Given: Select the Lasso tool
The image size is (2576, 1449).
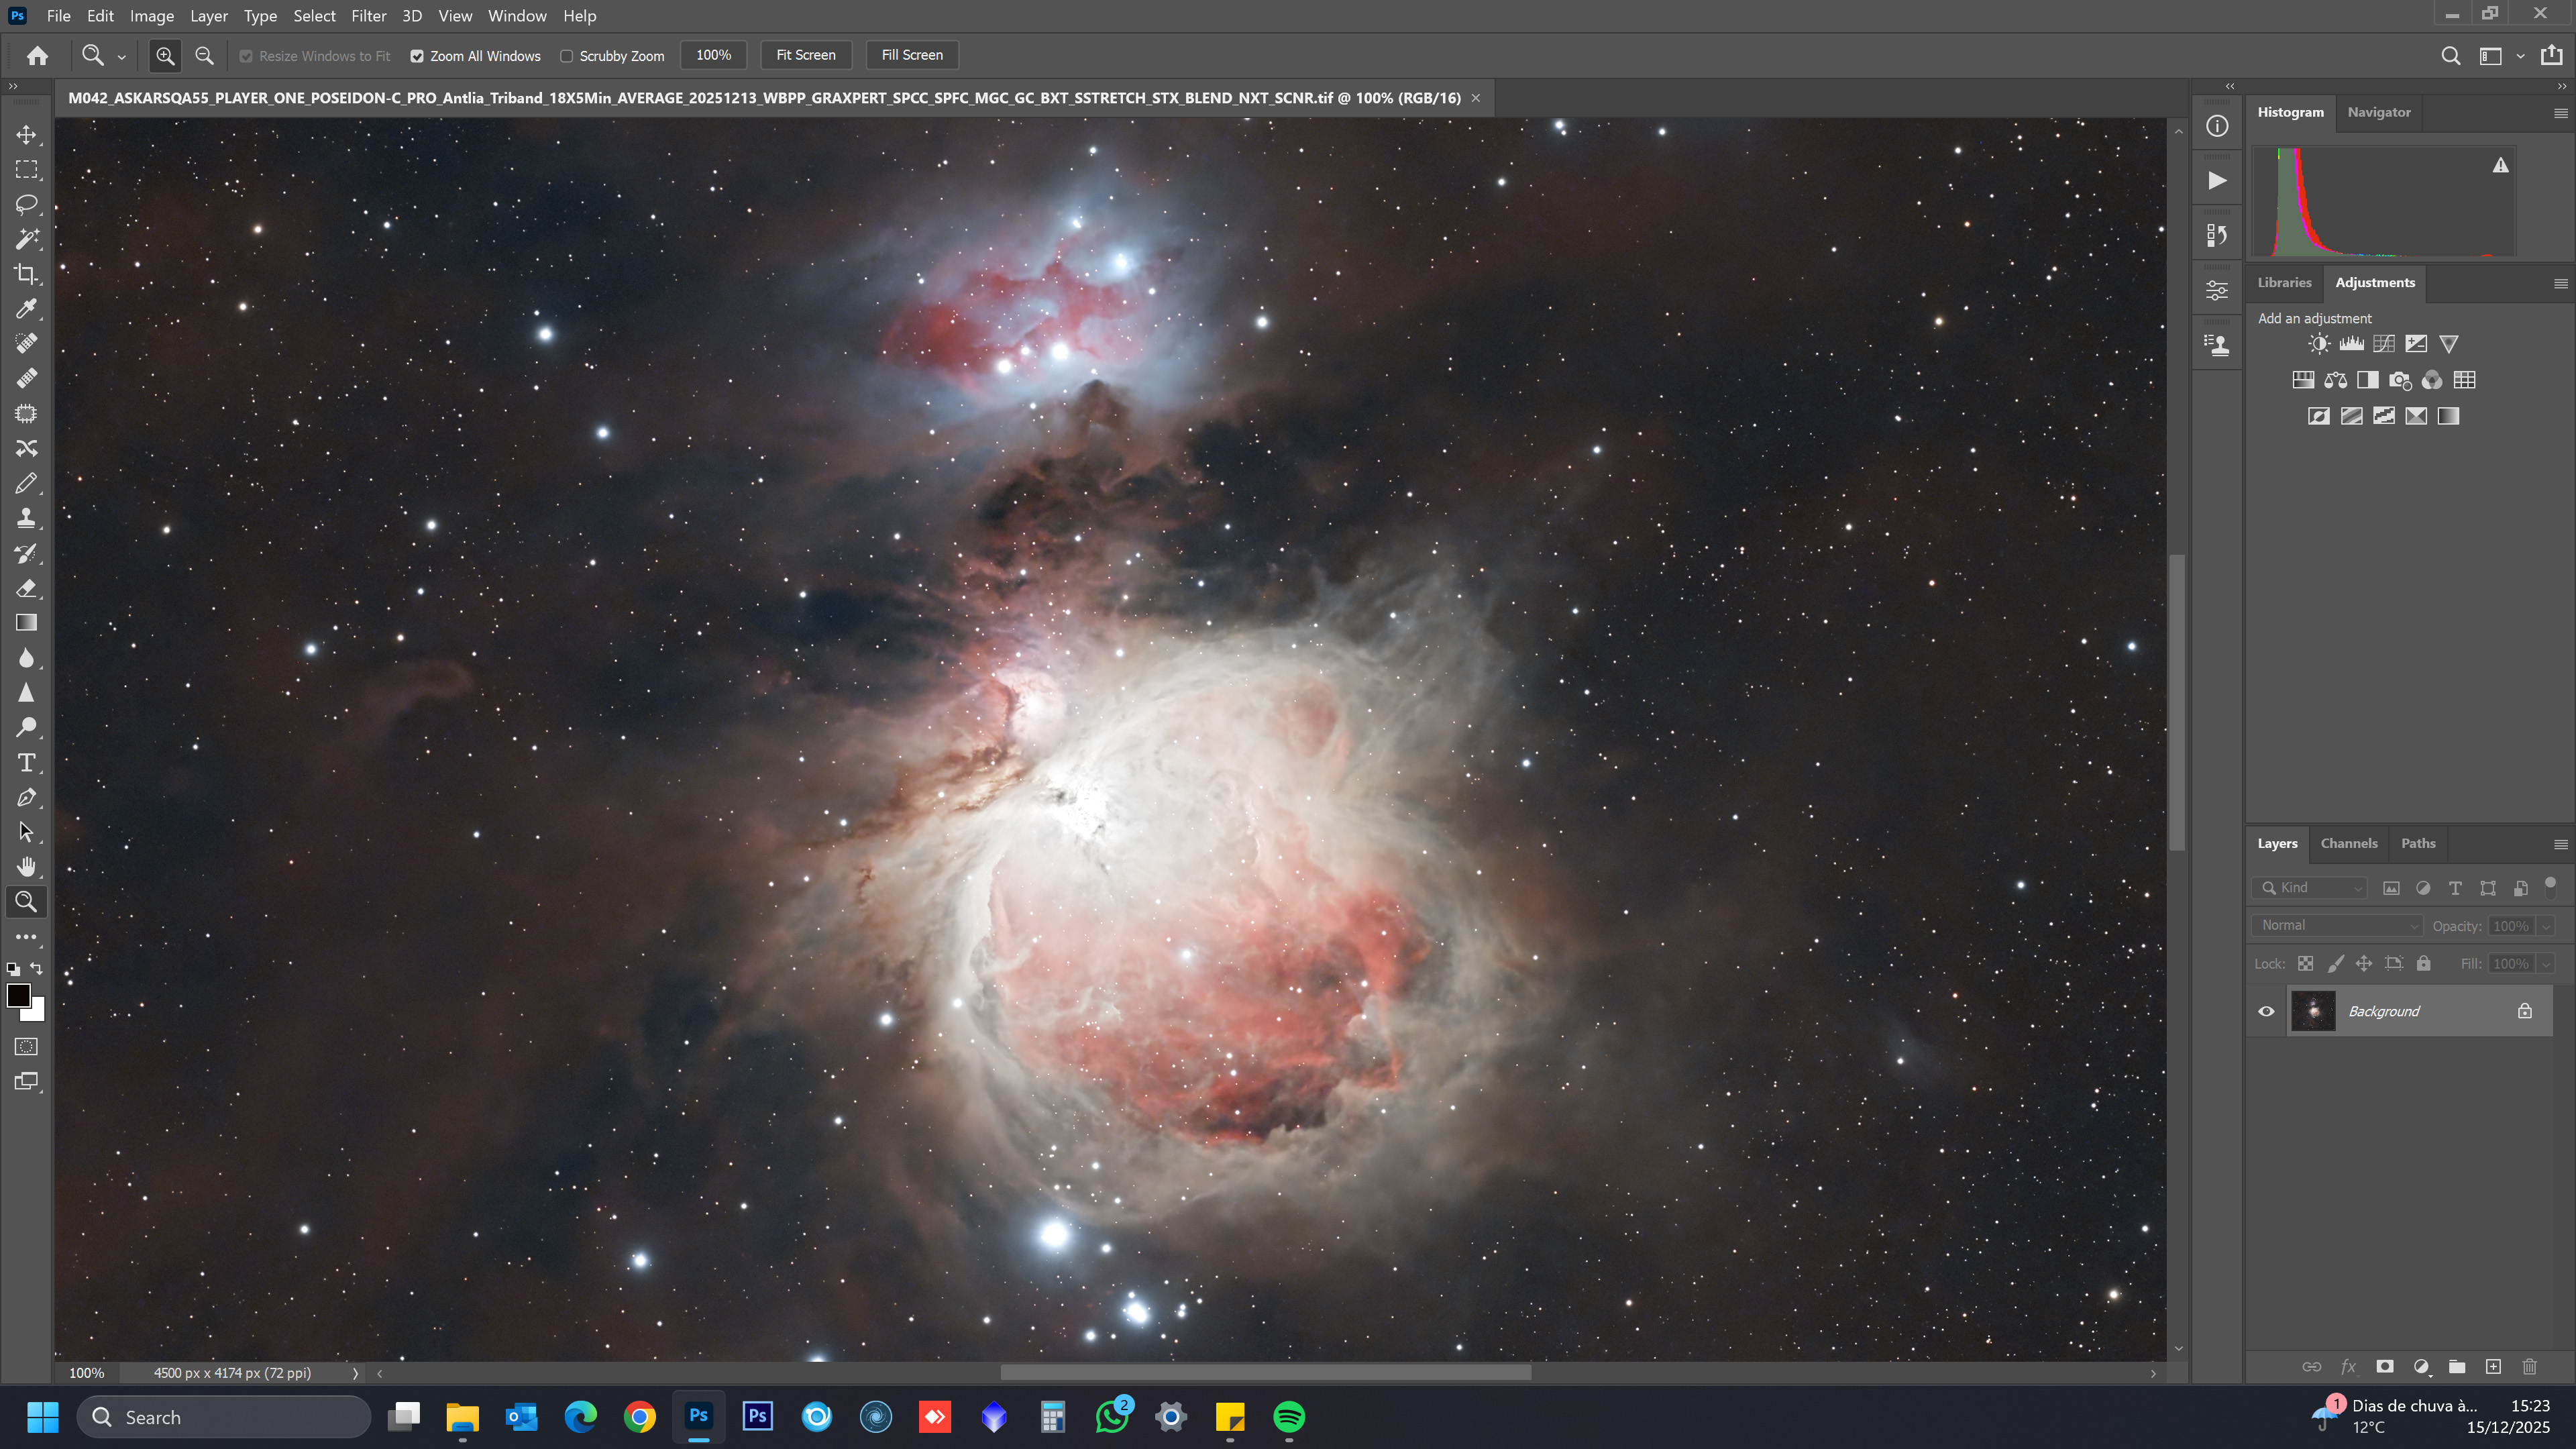Looking at the screenshot, I should coord(27,204).
